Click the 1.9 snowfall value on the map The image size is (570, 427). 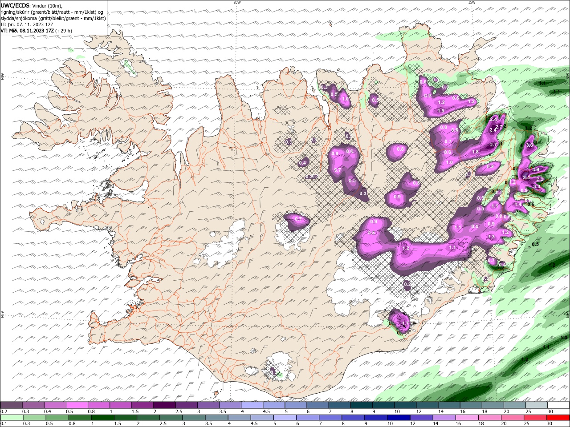[441, 110]
